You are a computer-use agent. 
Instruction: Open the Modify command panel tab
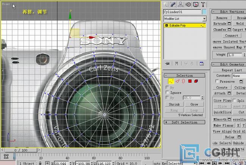click(x=173, y=5)
